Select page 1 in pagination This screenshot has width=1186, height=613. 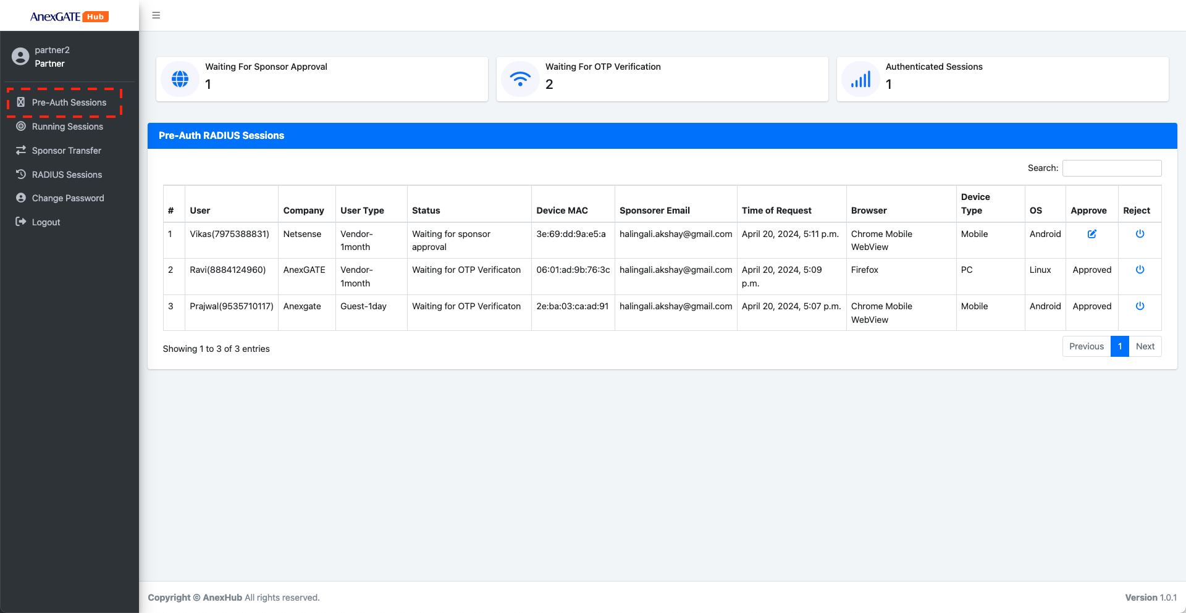point(1119,346)
